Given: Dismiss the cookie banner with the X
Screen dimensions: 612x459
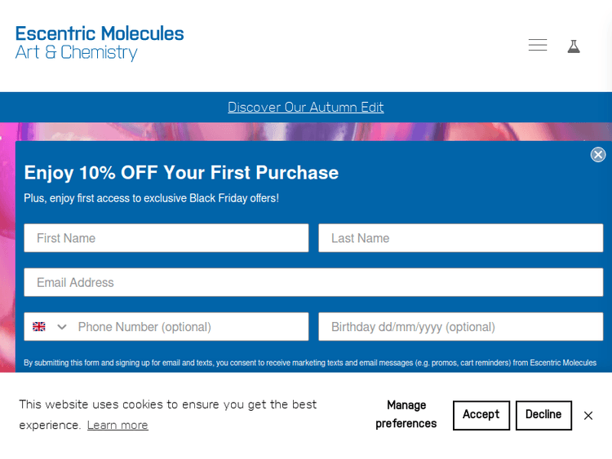Looking at the screenshot, I should tap(588, 416).
